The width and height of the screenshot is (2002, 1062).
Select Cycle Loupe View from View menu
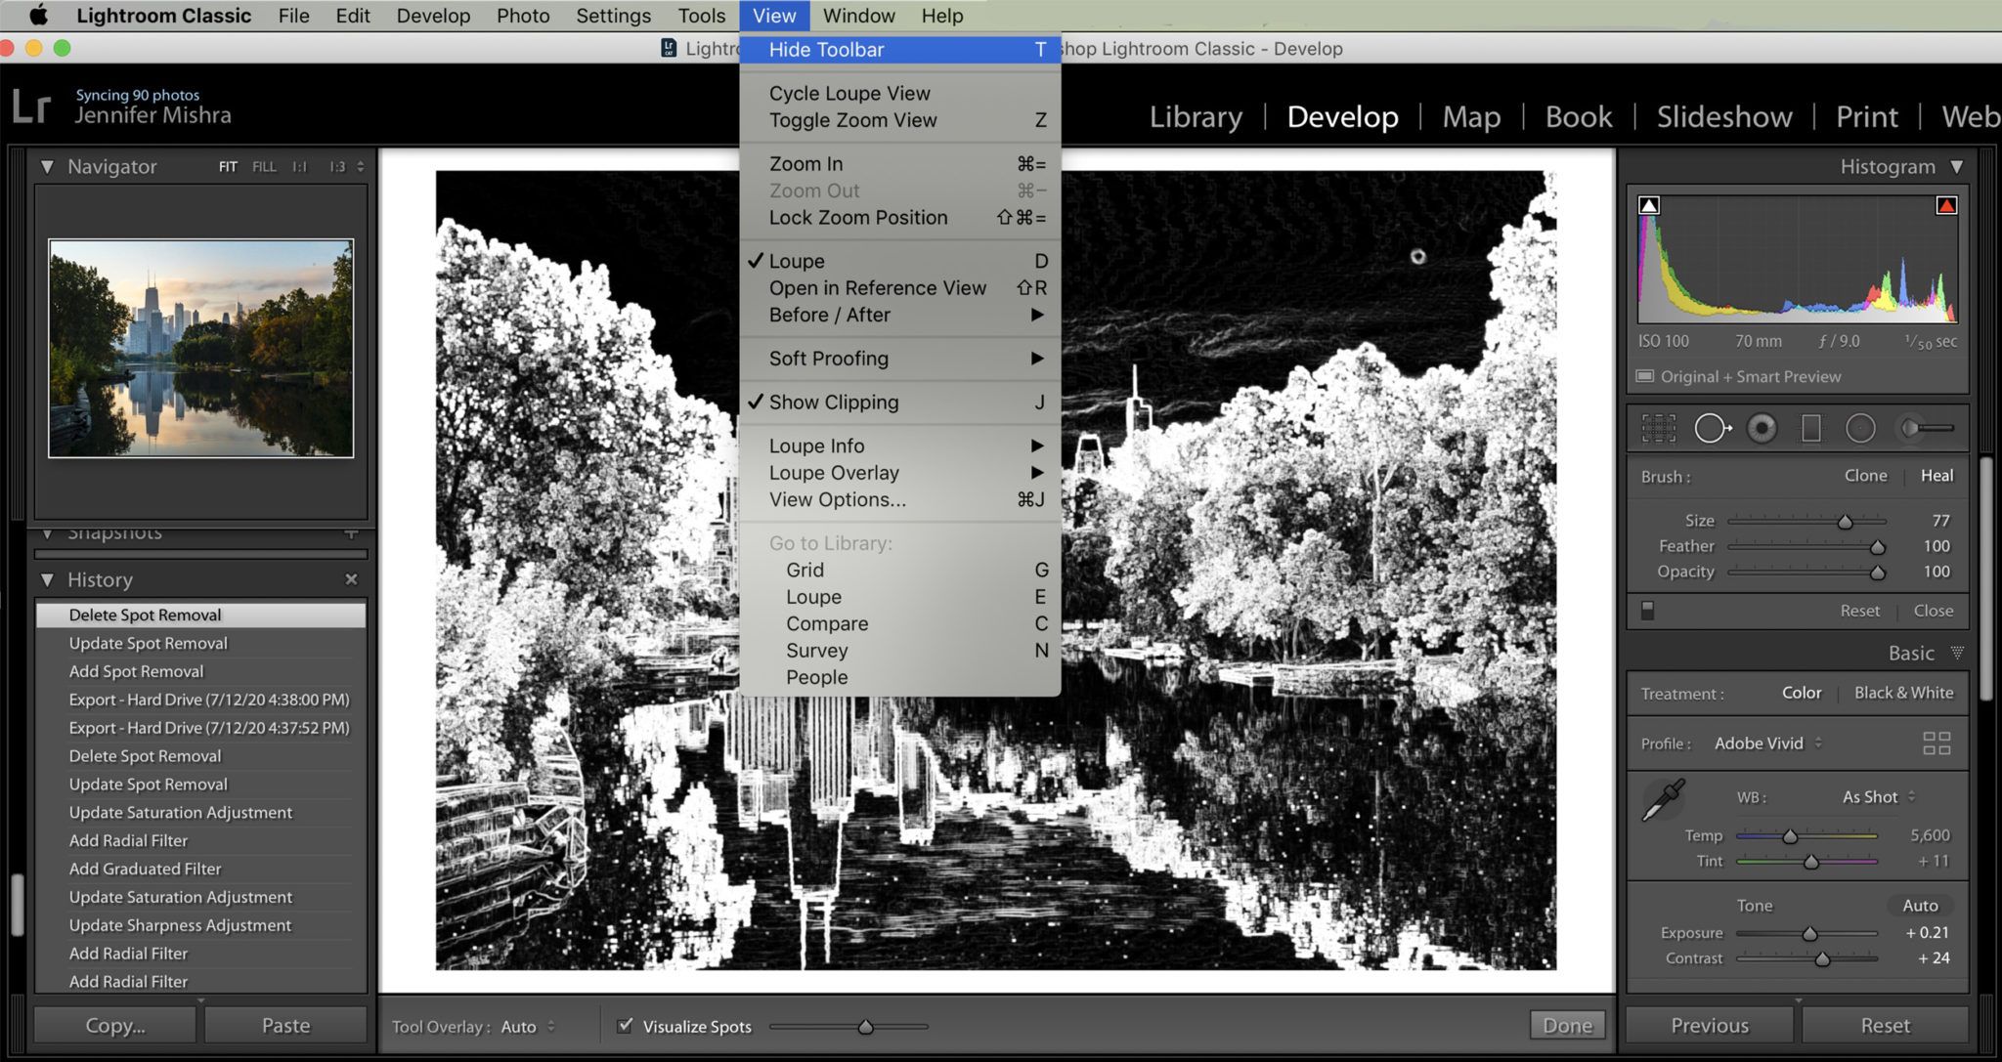849,93
